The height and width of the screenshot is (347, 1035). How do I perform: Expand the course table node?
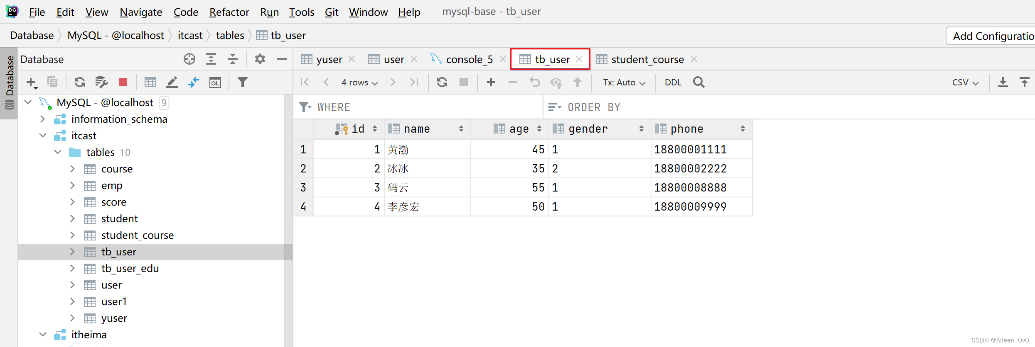pos(72,169)
